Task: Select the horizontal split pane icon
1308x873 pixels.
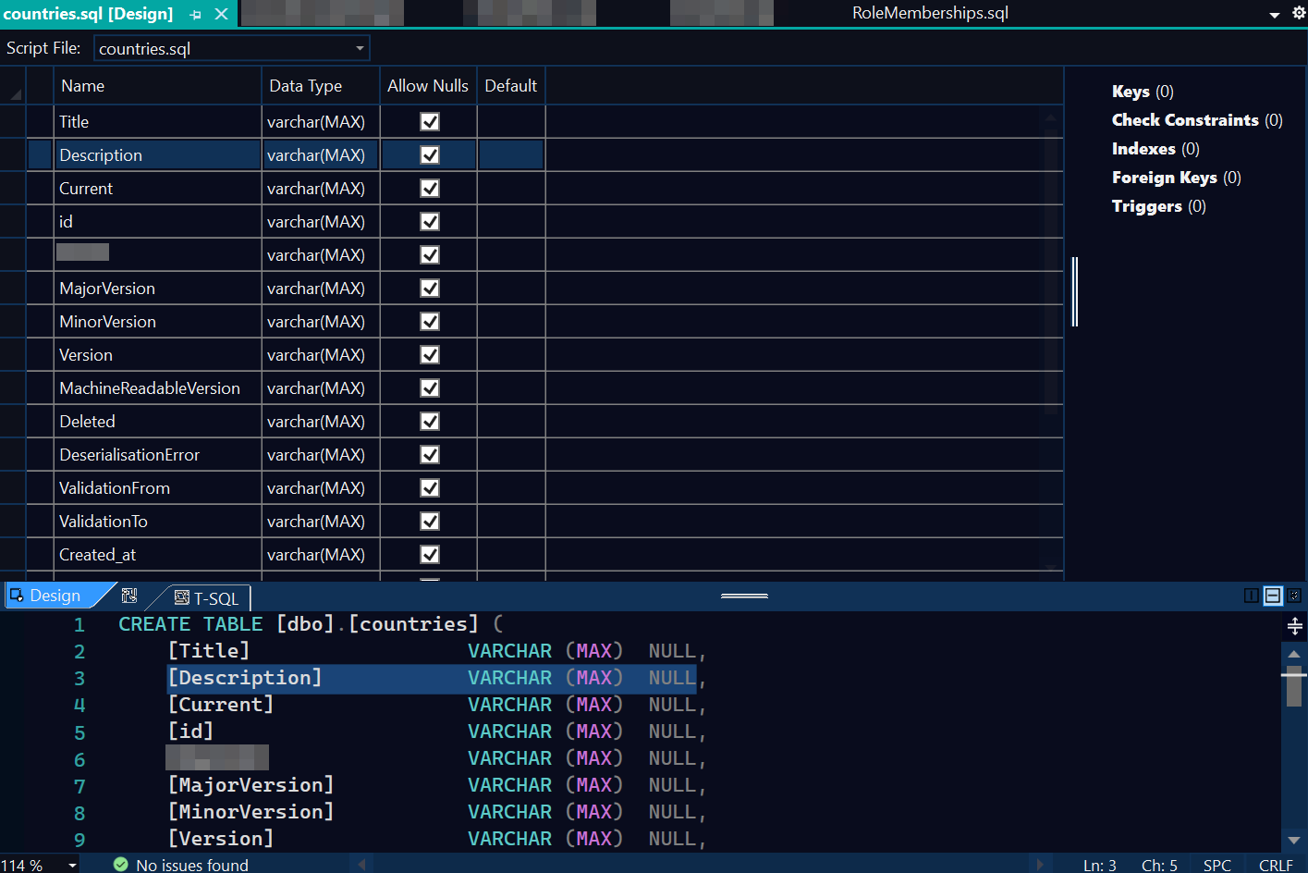Action: pos(1272,596)
